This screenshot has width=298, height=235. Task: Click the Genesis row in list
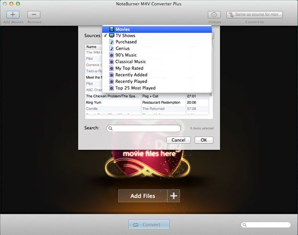94,65
